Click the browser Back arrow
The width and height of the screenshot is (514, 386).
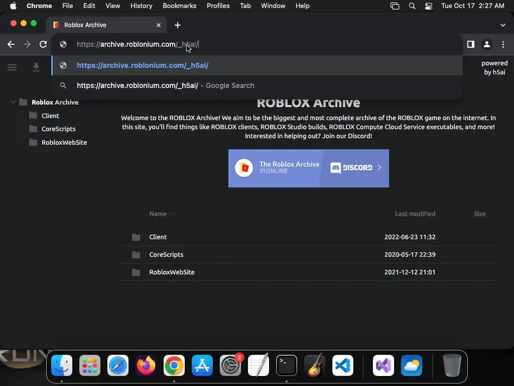click(x=11, y=44)
